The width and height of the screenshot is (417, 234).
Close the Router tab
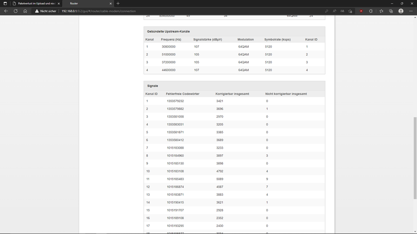click(111, 3)
